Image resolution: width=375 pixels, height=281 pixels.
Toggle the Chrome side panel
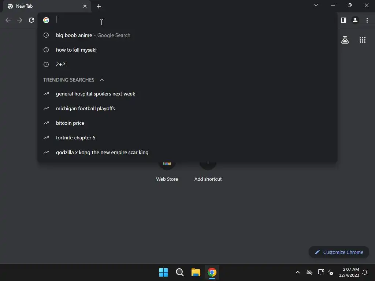point(344,20)
